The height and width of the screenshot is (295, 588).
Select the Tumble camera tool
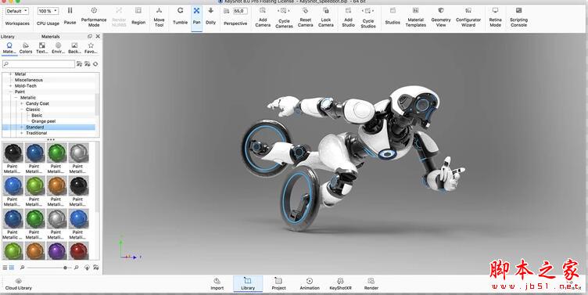click(x=180, y=16)
